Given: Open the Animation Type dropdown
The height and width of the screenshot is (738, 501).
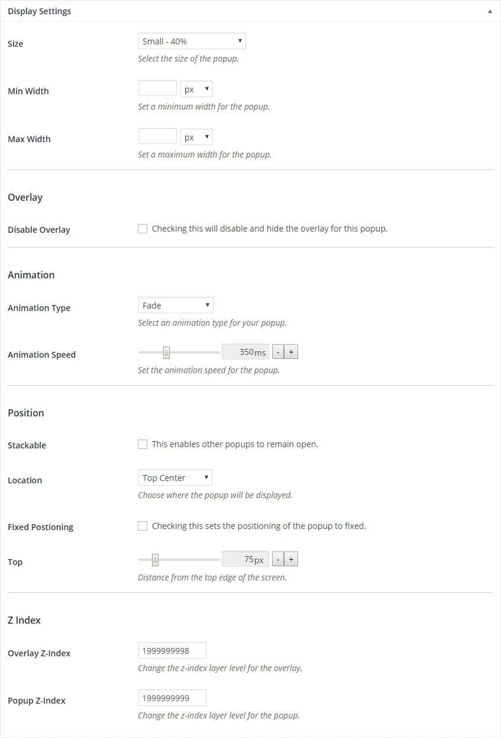Looking at the screenshot, I should 174,305.
